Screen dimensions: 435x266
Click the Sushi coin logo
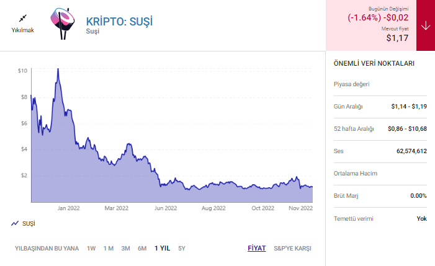63,24
